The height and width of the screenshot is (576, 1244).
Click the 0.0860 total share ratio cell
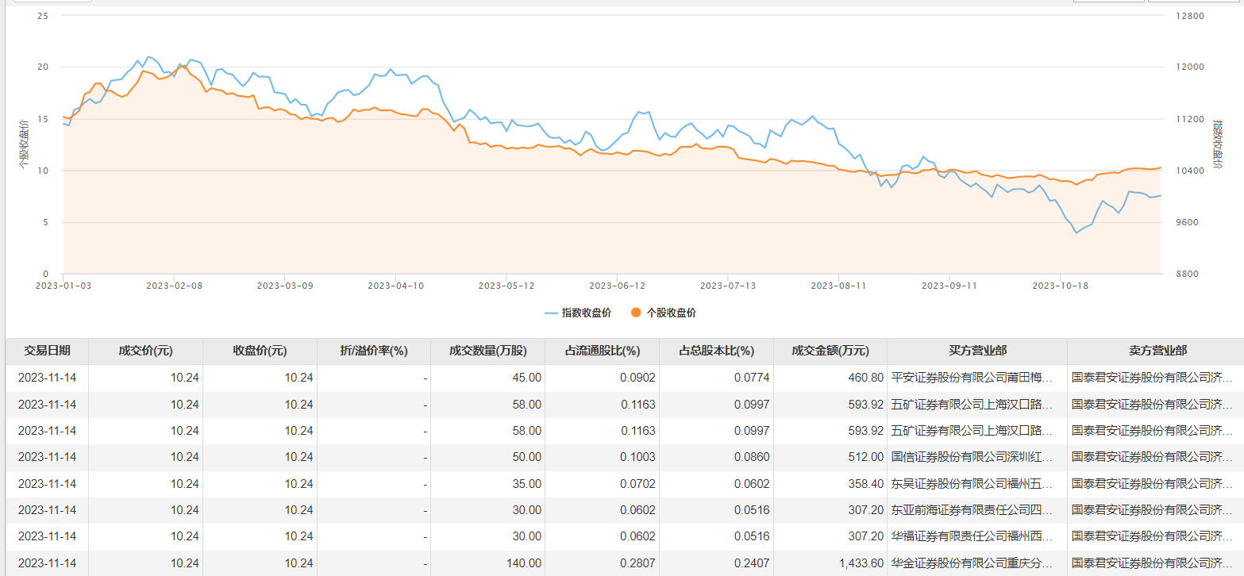pos(717,457)
